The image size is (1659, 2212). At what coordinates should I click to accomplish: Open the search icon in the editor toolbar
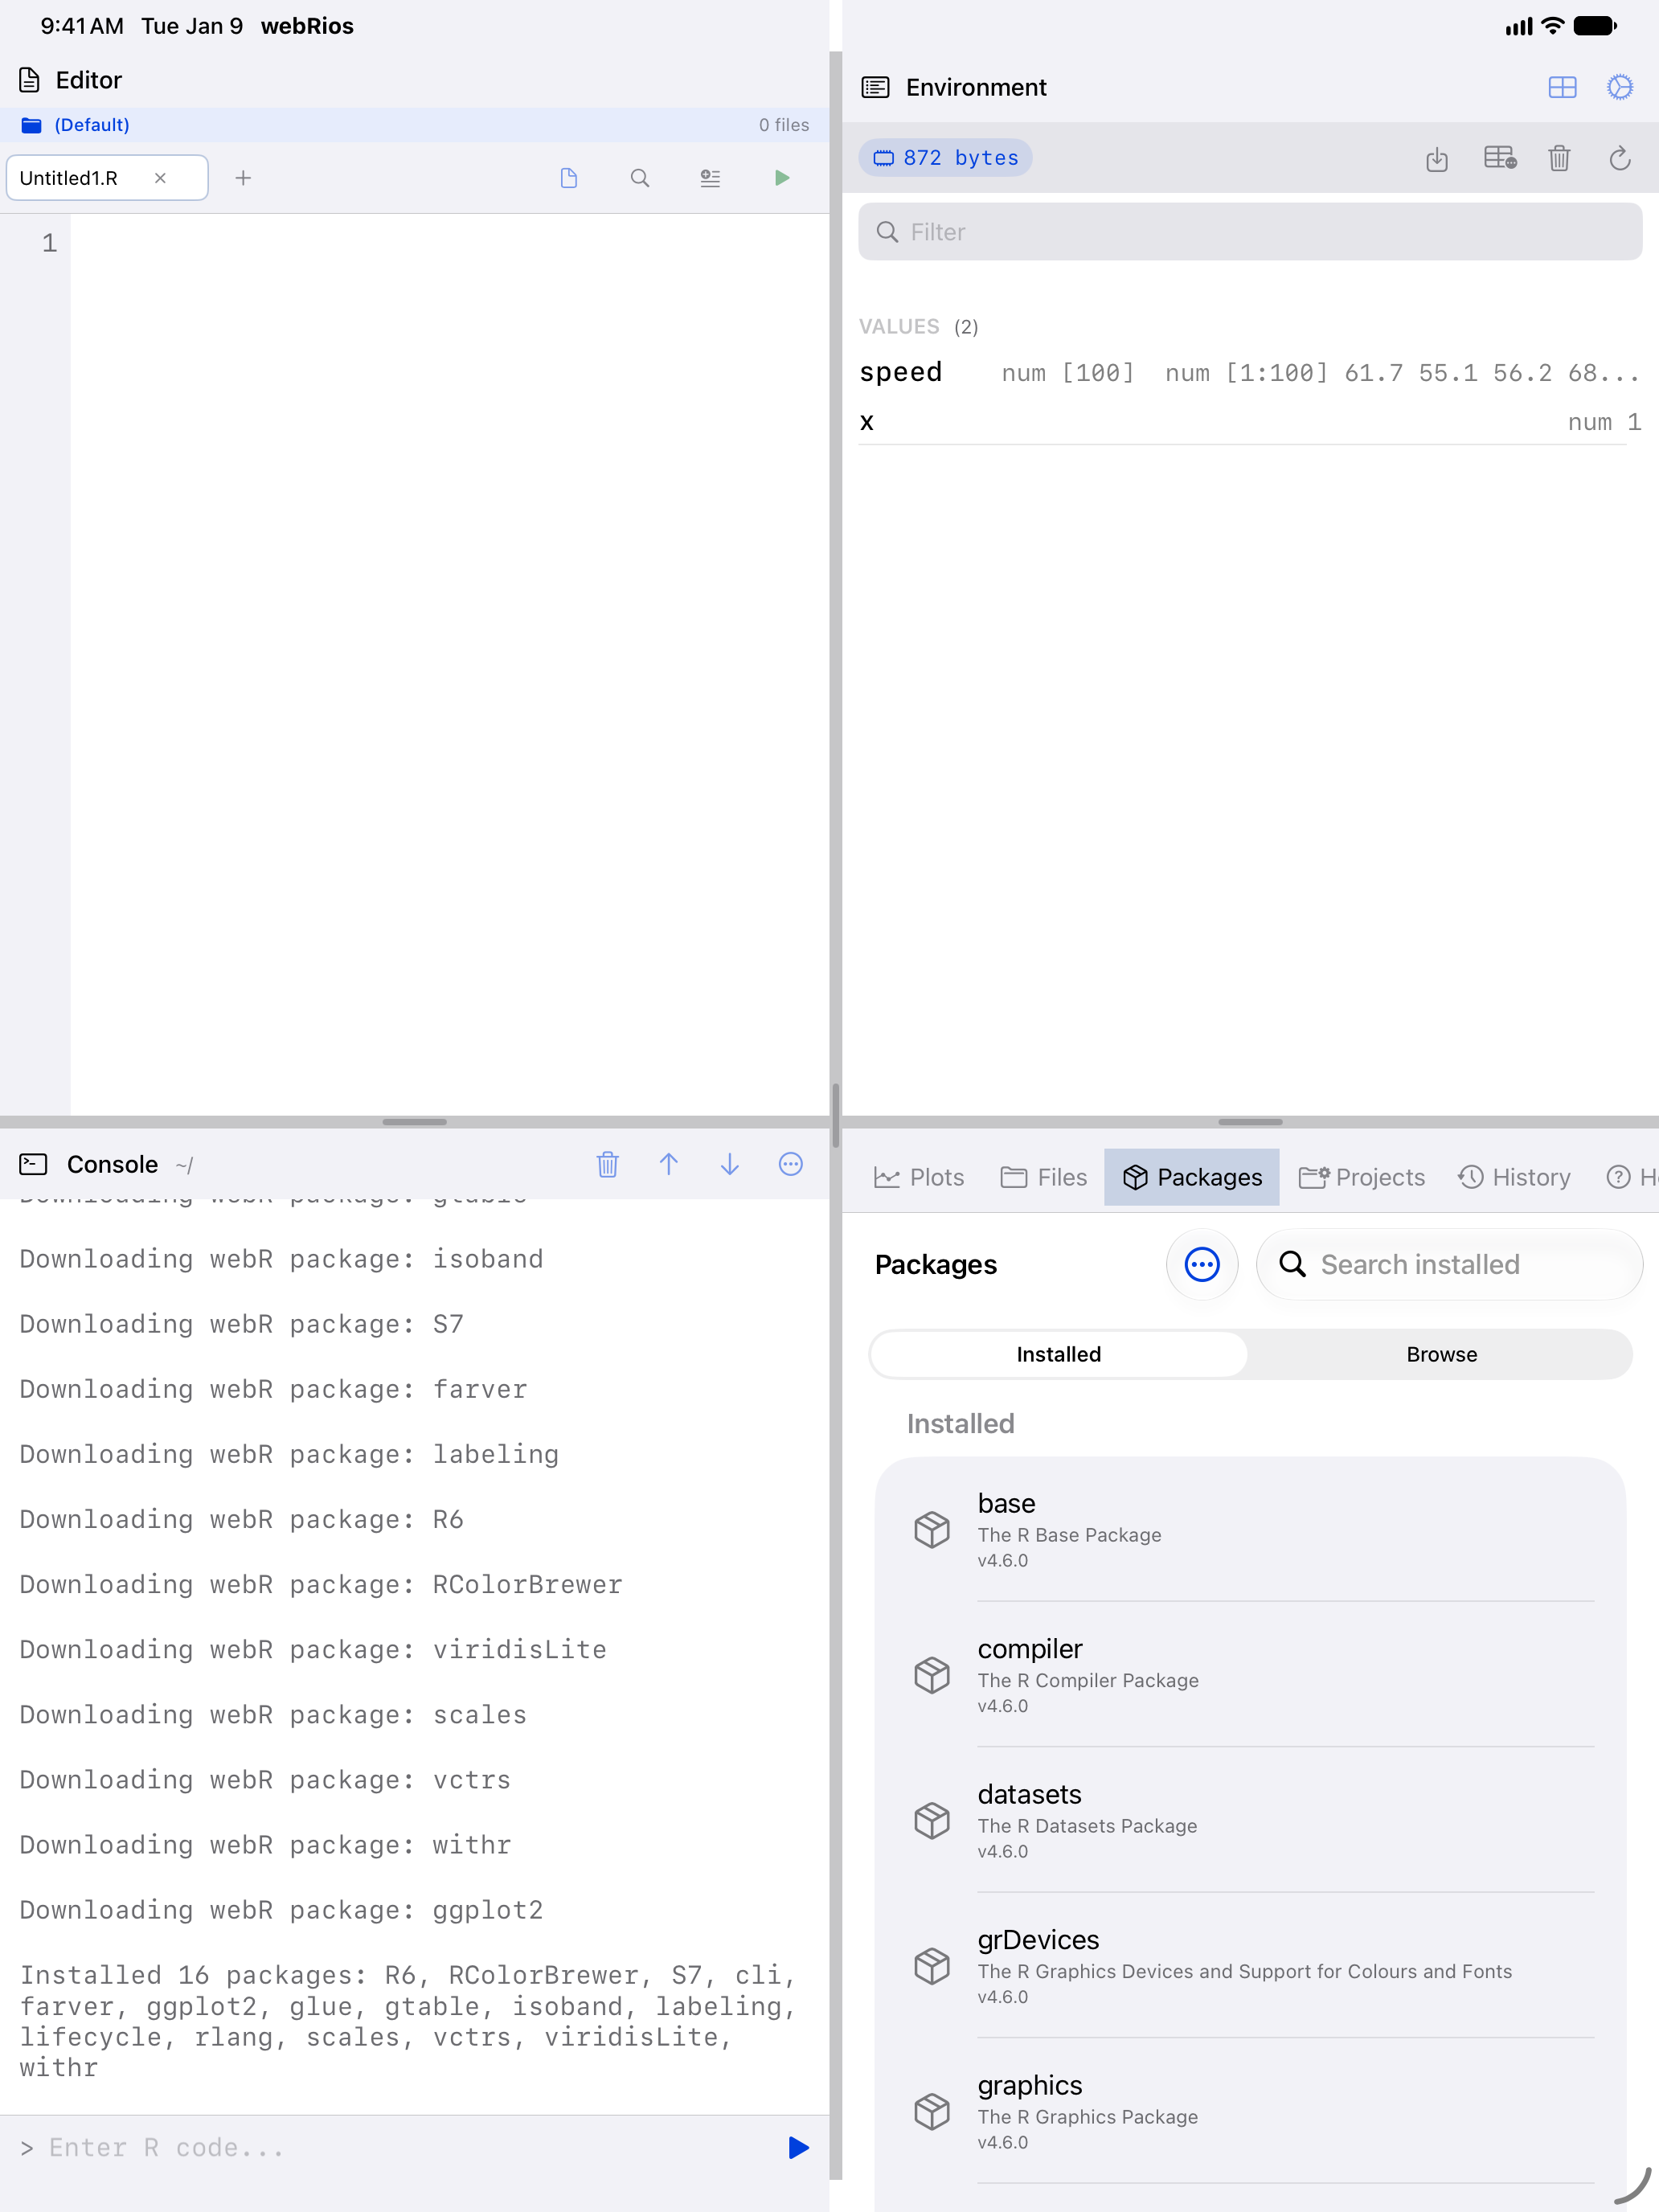[640, 178]
